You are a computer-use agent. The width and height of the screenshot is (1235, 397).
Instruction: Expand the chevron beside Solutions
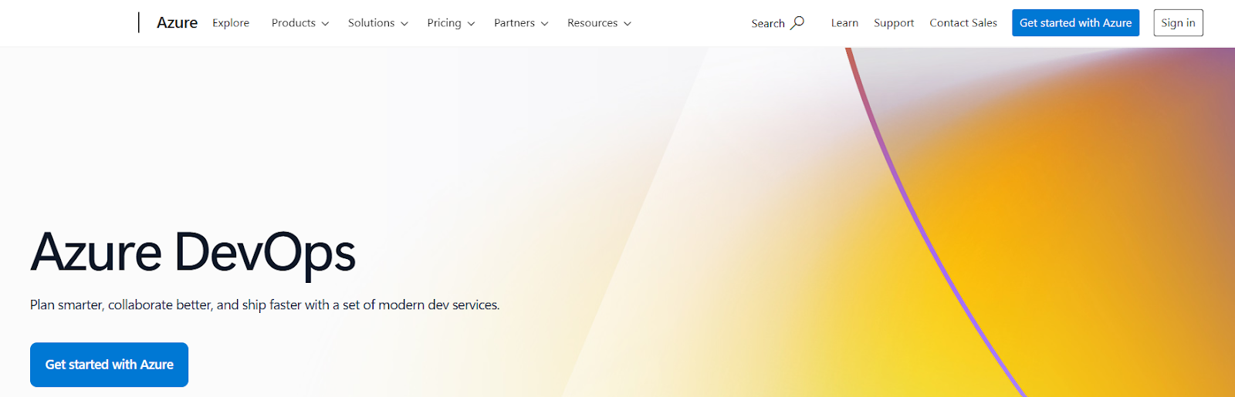pos(404,24)
